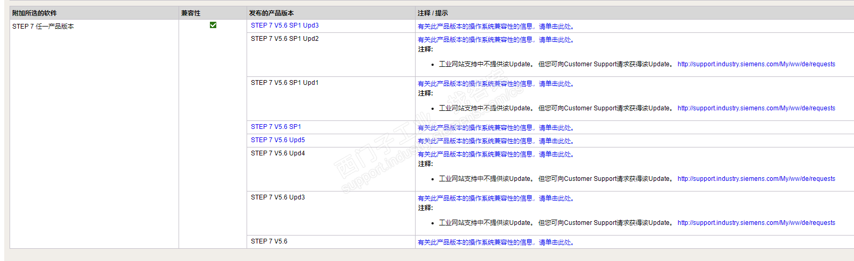
Task: Open OS compatibility link in the last STEP 7 V5.6 row
Action: point(495,242)
